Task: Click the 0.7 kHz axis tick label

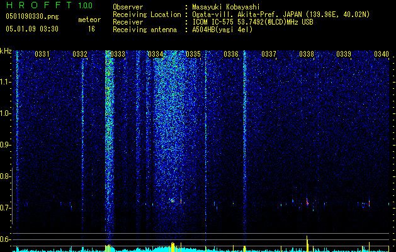Action: pyautogui.click(x=4, y=208)
